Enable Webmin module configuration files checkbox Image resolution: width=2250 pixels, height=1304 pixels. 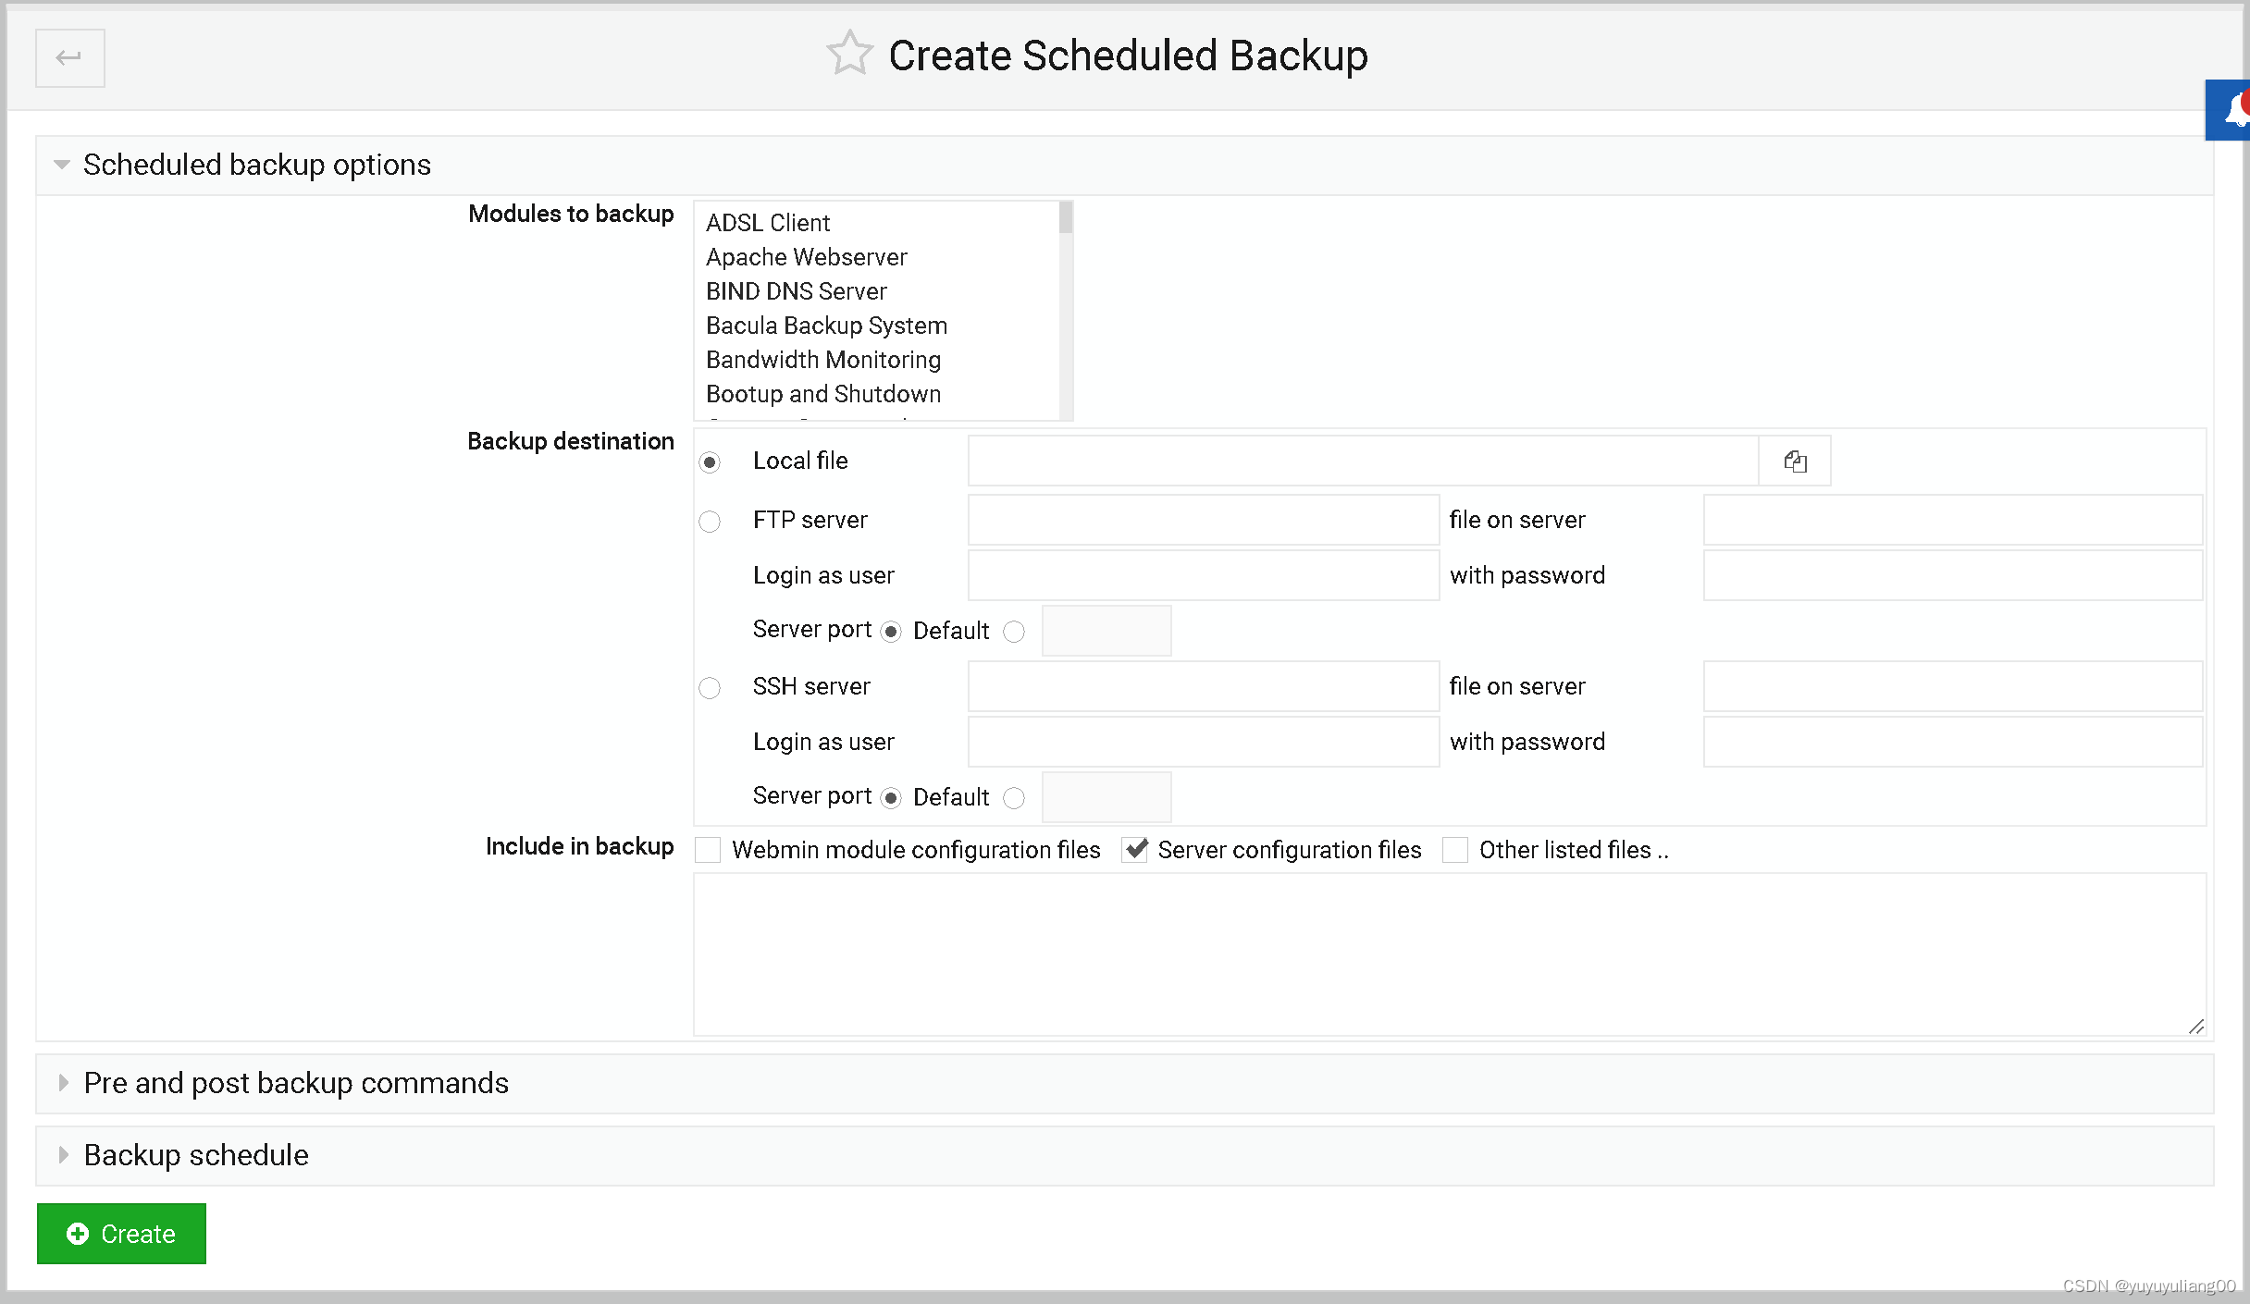[709, 850]
